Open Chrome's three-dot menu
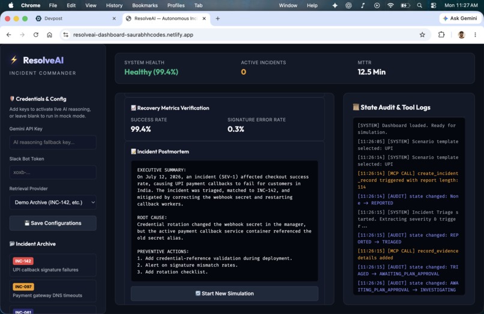This screenshot has width=484, height=314. coord(475,35)
